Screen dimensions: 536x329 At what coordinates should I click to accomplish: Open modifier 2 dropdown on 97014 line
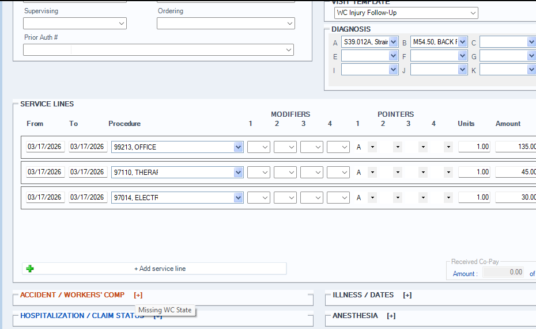pyautogui.click(x=285, y=198)
